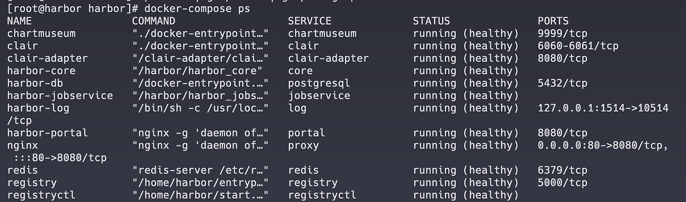Click the "jobservice" service name

[319, 96]
